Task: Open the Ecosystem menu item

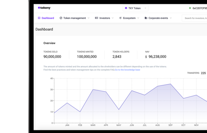Action: tap(129, 18)
